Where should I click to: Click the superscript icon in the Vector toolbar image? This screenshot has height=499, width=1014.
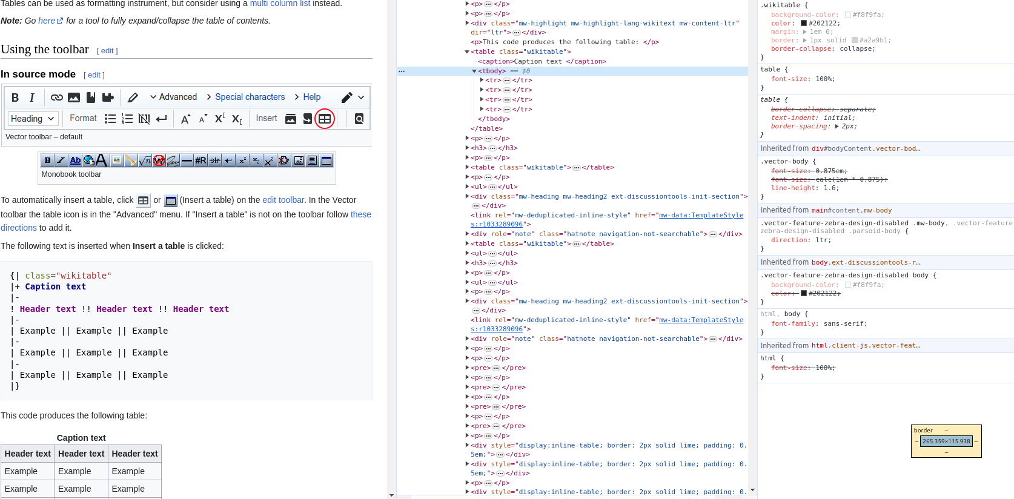pyautogui.click(x=220, y=118)
